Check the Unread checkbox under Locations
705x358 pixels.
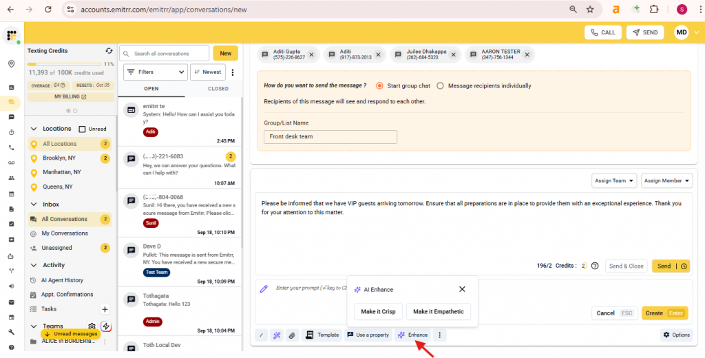(83, 129)
